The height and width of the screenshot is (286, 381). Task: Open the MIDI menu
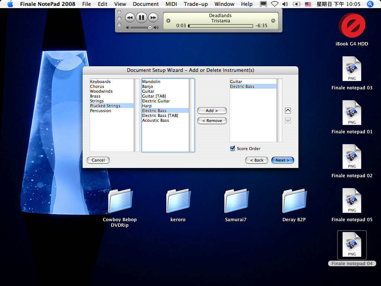171,4
